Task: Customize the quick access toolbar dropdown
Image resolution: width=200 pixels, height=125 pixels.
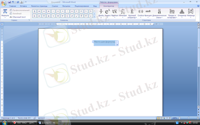Action: pyautogui.click(x=26, y=2)
